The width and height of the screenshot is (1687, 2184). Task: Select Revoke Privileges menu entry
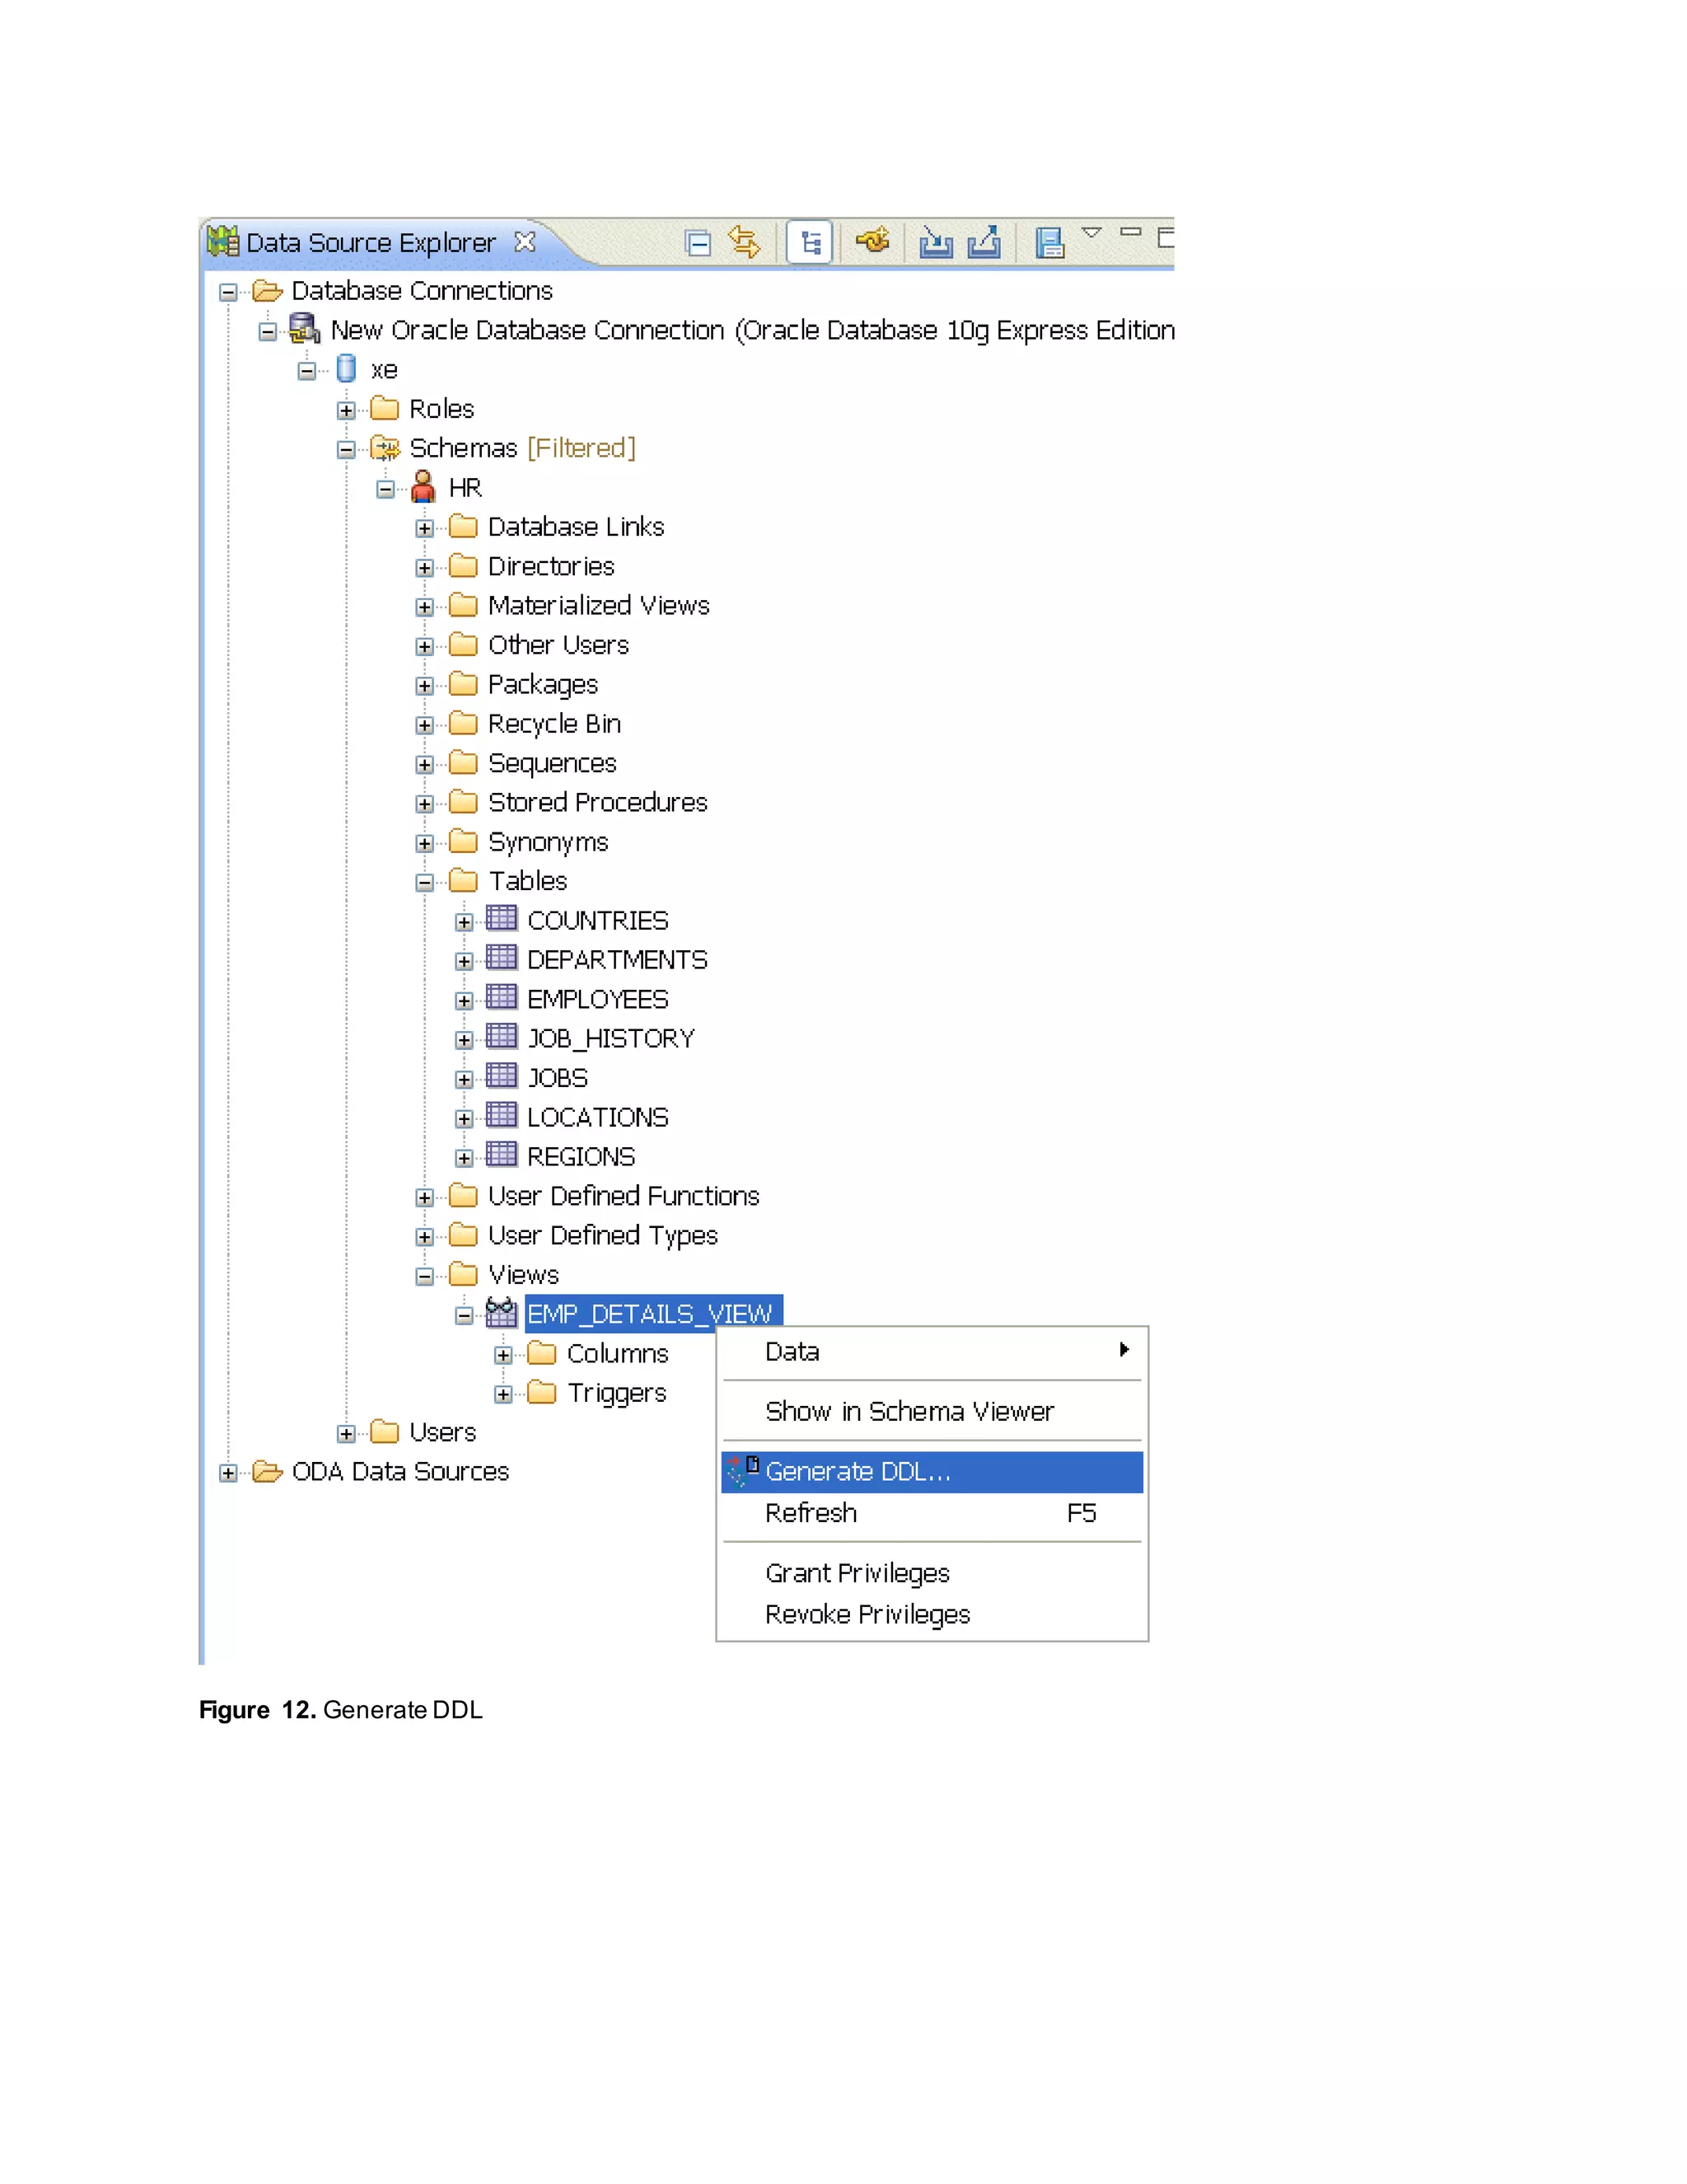[x=932, y=1614]
